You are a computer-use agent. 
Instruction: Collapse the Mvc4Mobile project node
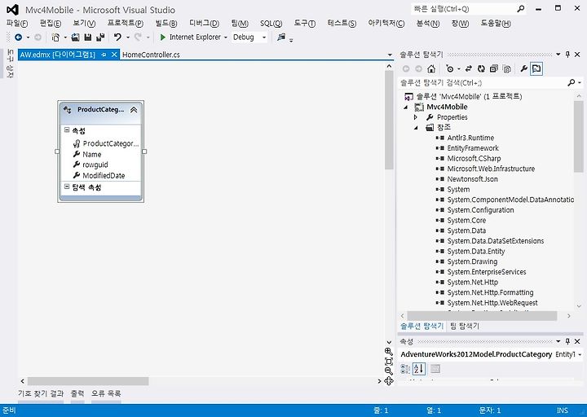[x=406, y=108]
